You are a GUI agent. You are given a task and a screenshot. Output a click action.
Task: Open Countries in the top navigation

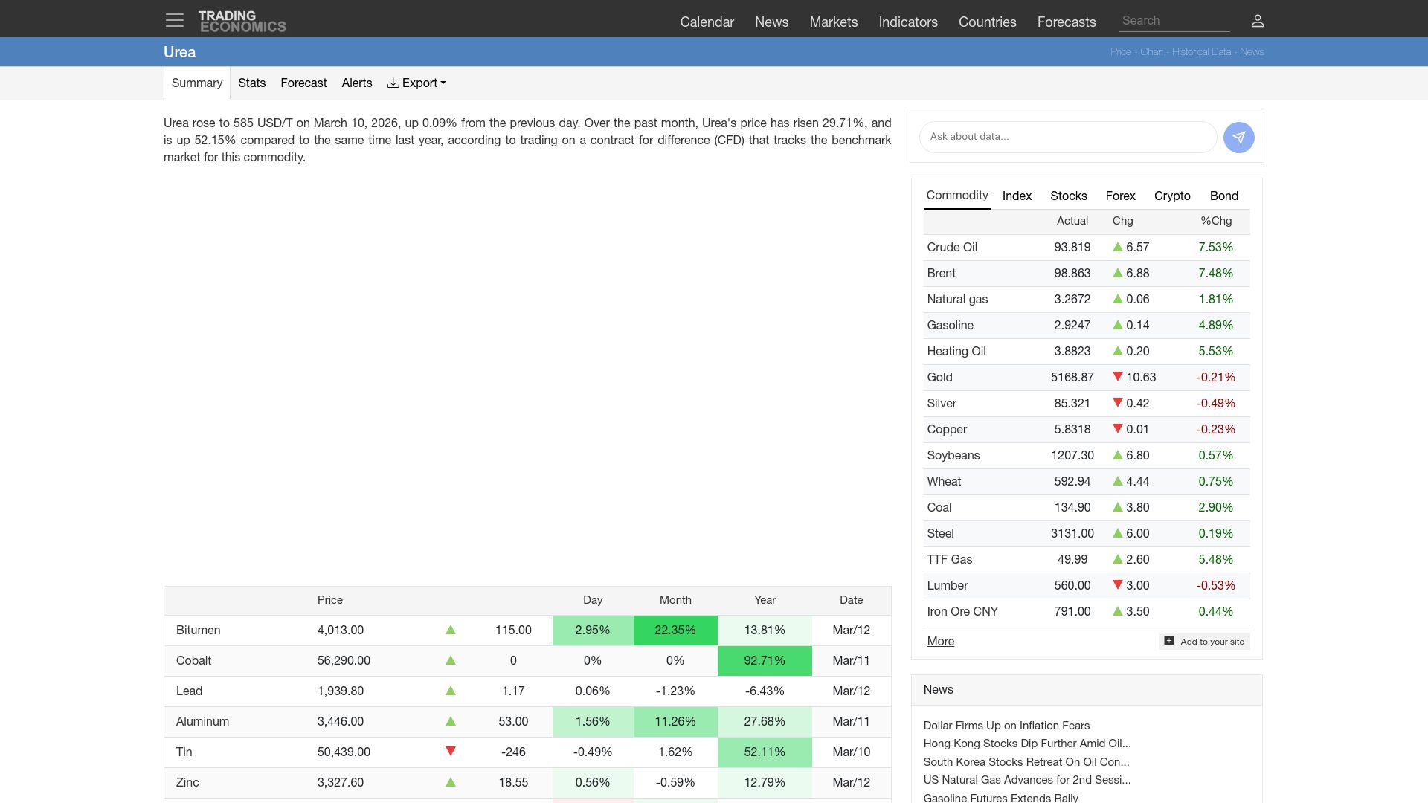click(987, 22)
